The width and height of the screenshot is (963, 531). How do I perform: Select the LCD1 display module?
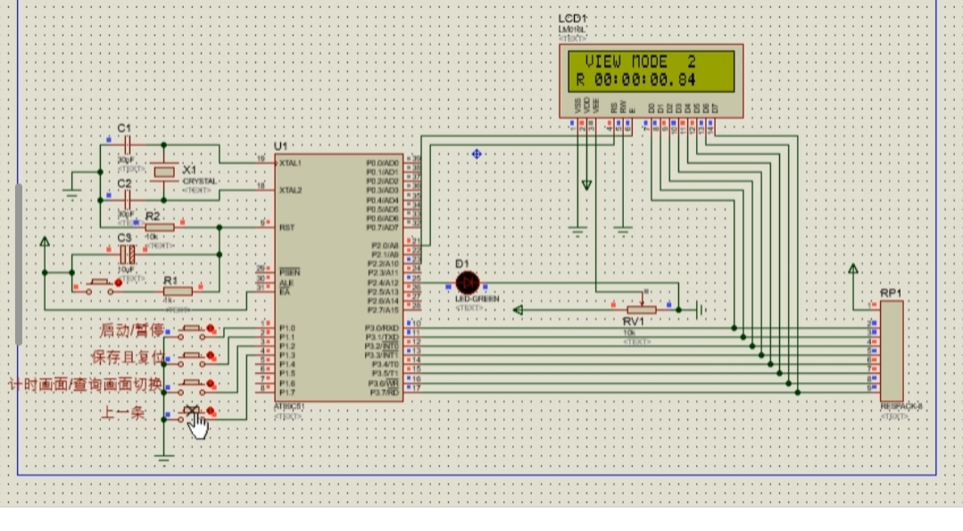(x=651, y=81)
